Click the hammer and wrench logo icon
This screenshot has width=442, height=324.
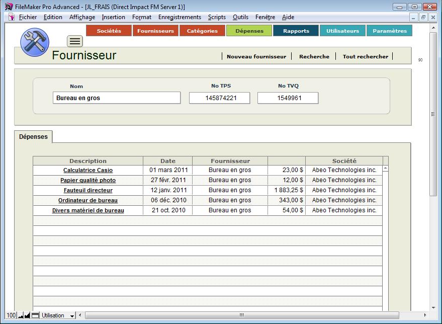tap(35, 42)
